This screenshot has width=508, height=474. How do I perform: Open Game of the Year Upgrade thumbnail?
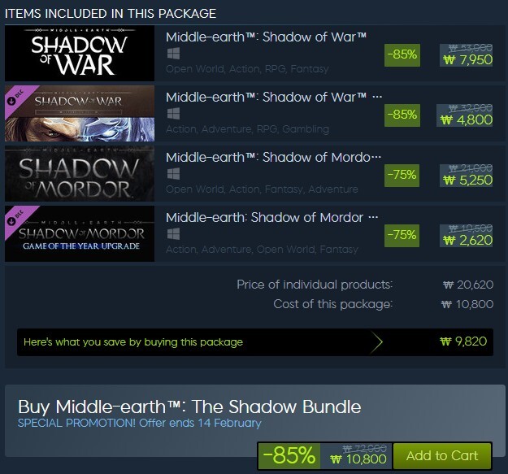(x=80, y=234)
